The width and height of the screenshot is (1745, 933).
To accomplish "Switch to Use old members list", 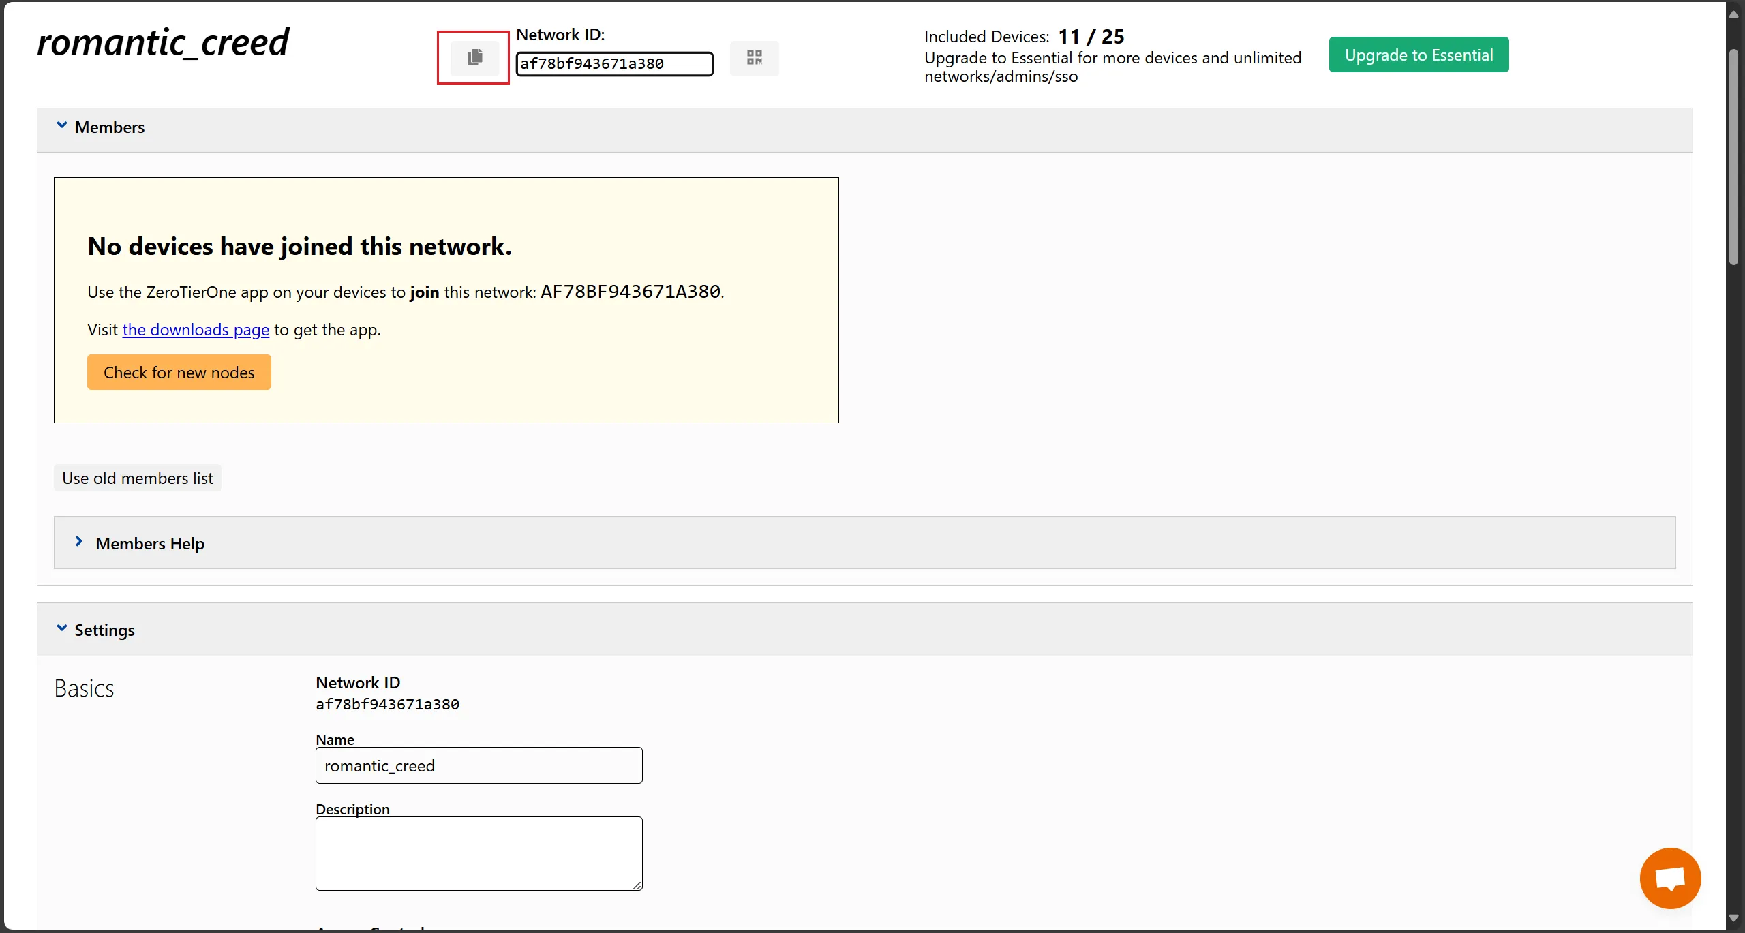I will click(138, 478).
